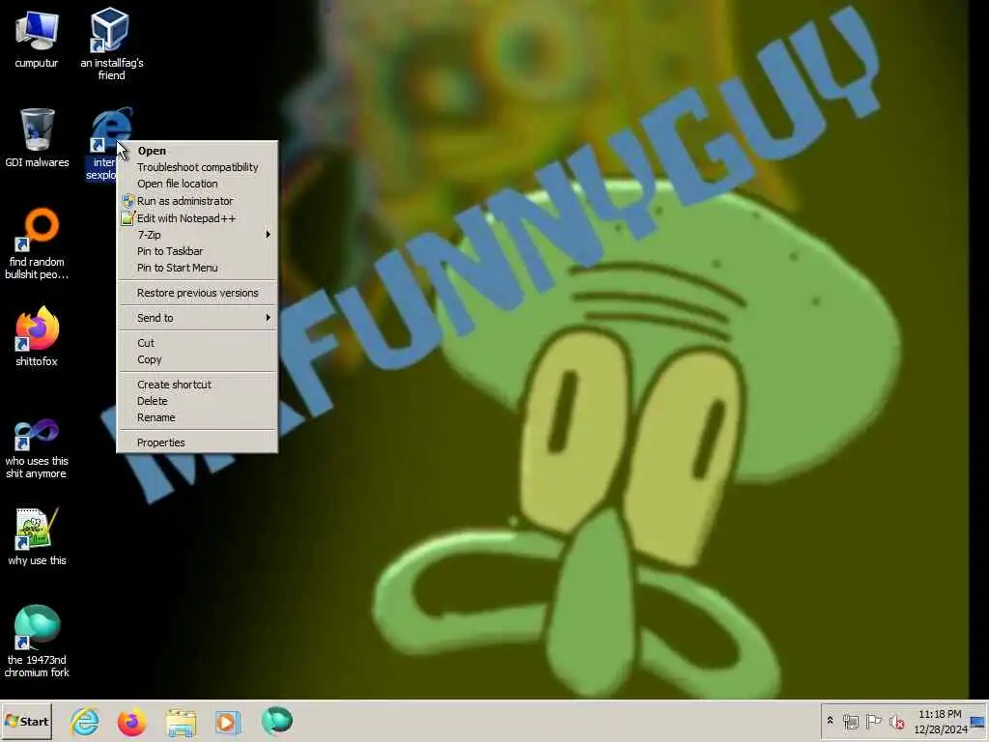The height and width of the screenshot is (742, 989).
Task: Expand the 7-Zip submenu
Action: 197,235
